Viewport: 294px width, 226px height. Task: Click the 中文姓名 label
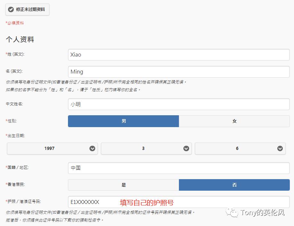(14, 104)
